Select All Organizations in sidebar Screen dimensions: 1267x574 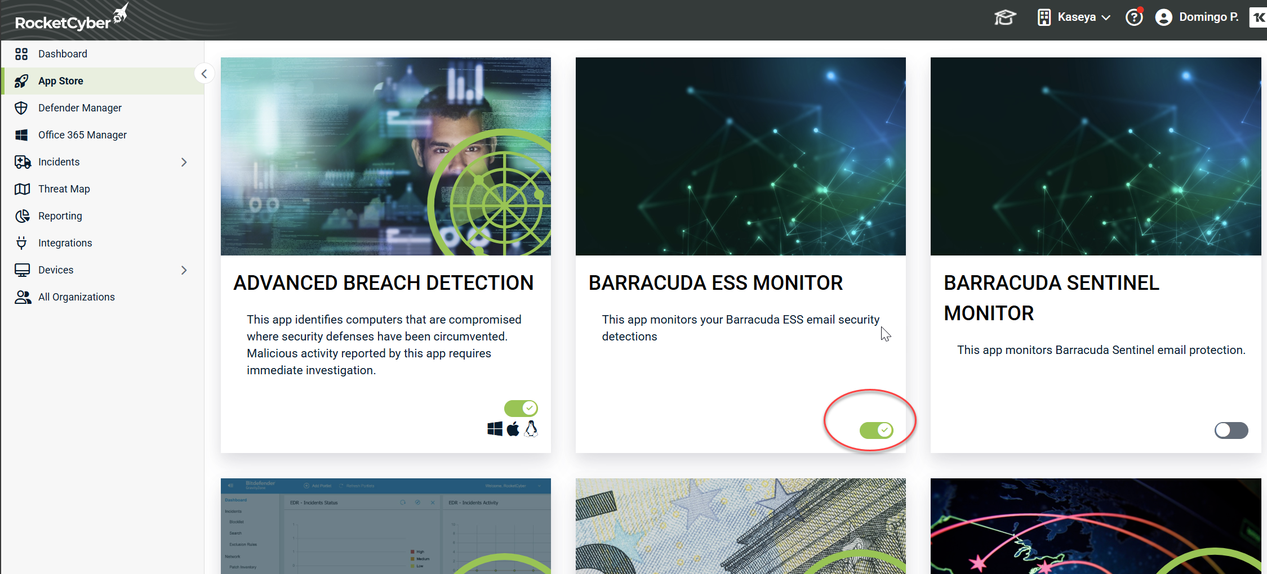76,297
